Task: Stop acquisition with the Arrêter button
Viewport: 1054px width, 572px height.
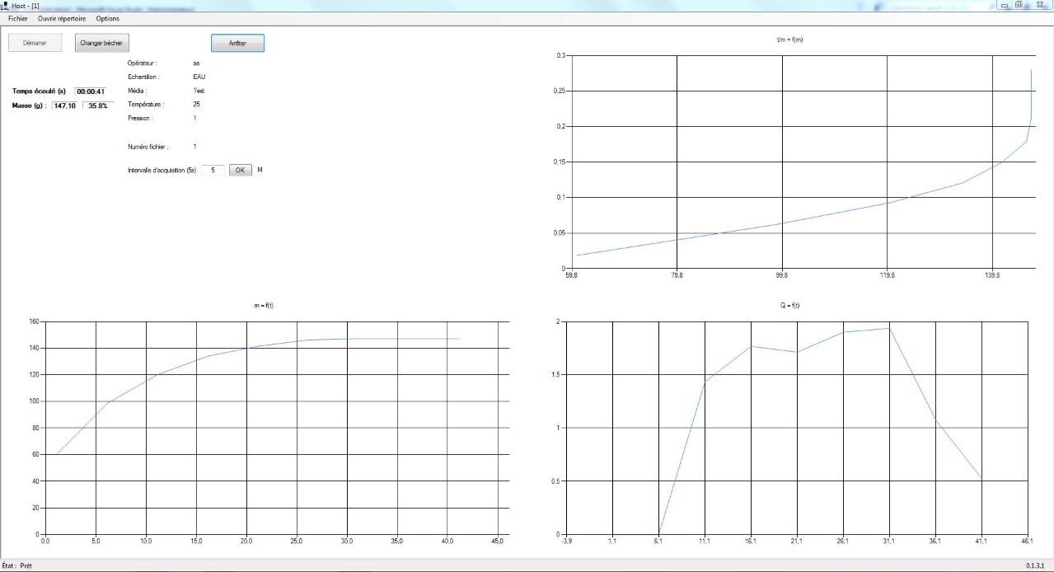Action: (x=237, y=43)
